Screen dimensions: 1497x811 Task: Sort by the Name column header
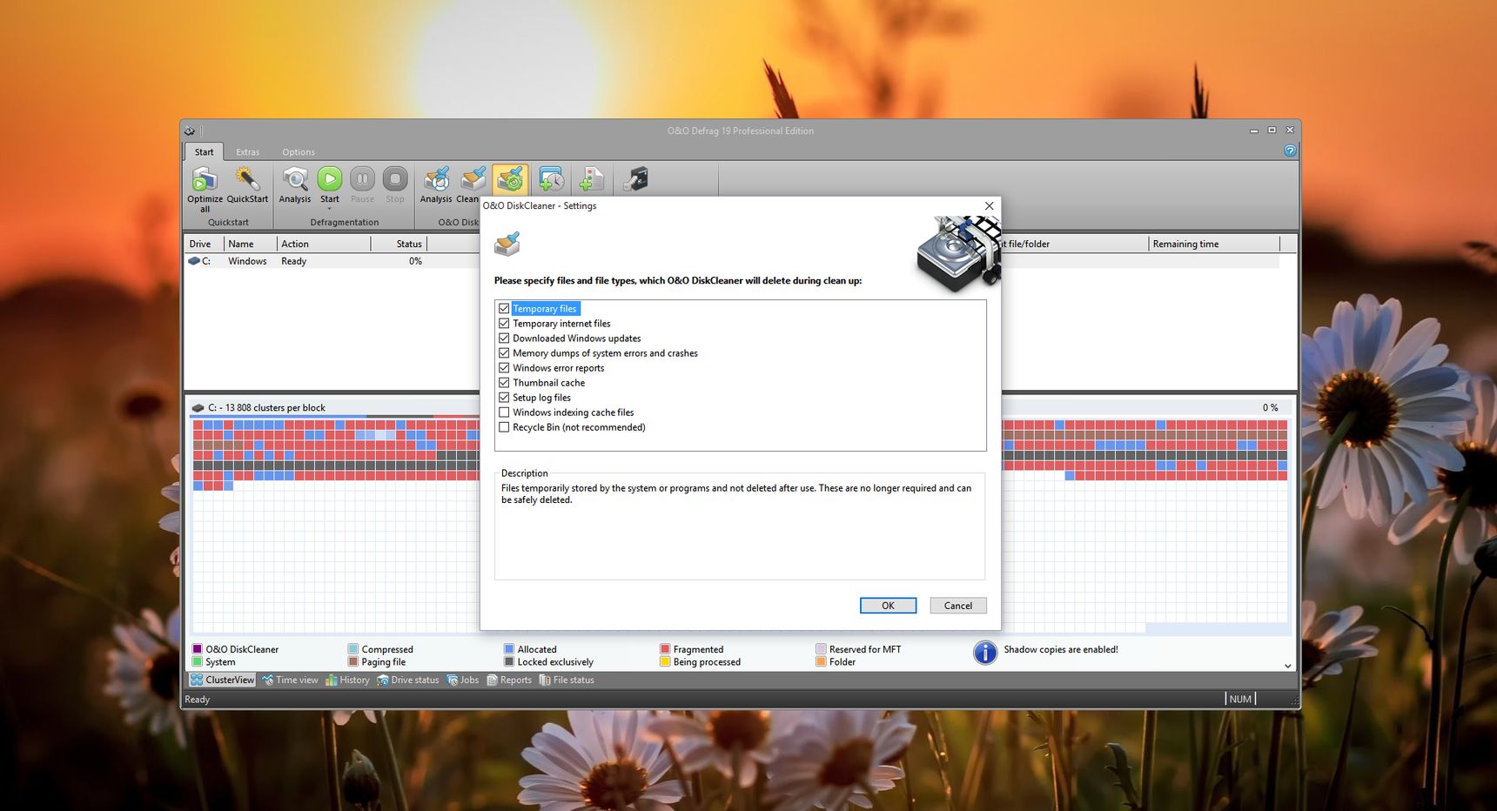click(251, 244)
